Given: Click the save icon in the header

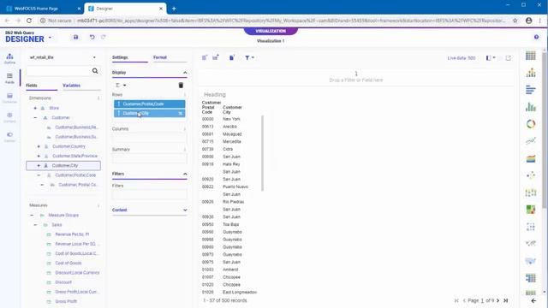Looking at the screenshot, I should pos(76,37).
